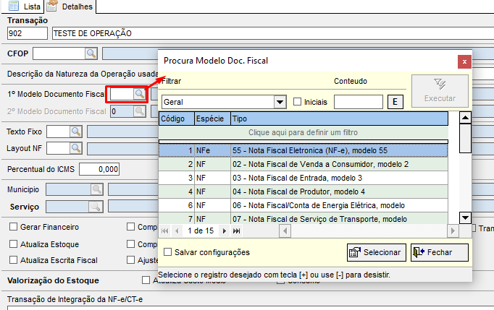Screen dimensions: 494x310
Task: Jump to last record in grid navigator
Action: click(236, 231)
